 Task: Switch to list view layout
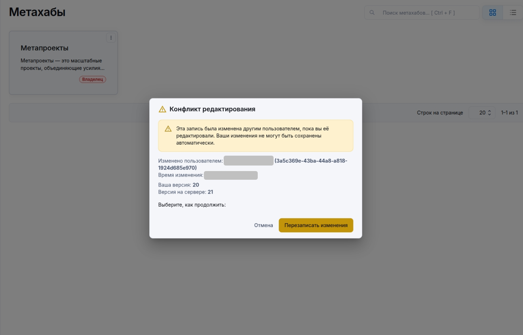pos(513,13)
